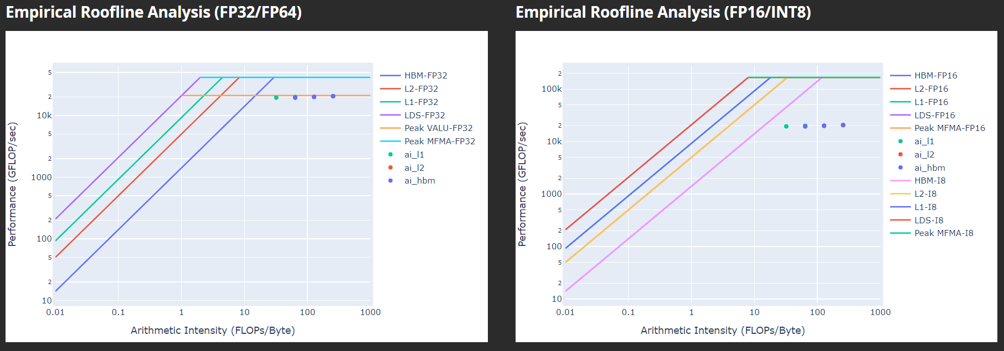Toggle LDS-FP16 legend item
This screenshot has height=351, width=1004.
click(x=934, y=116)
